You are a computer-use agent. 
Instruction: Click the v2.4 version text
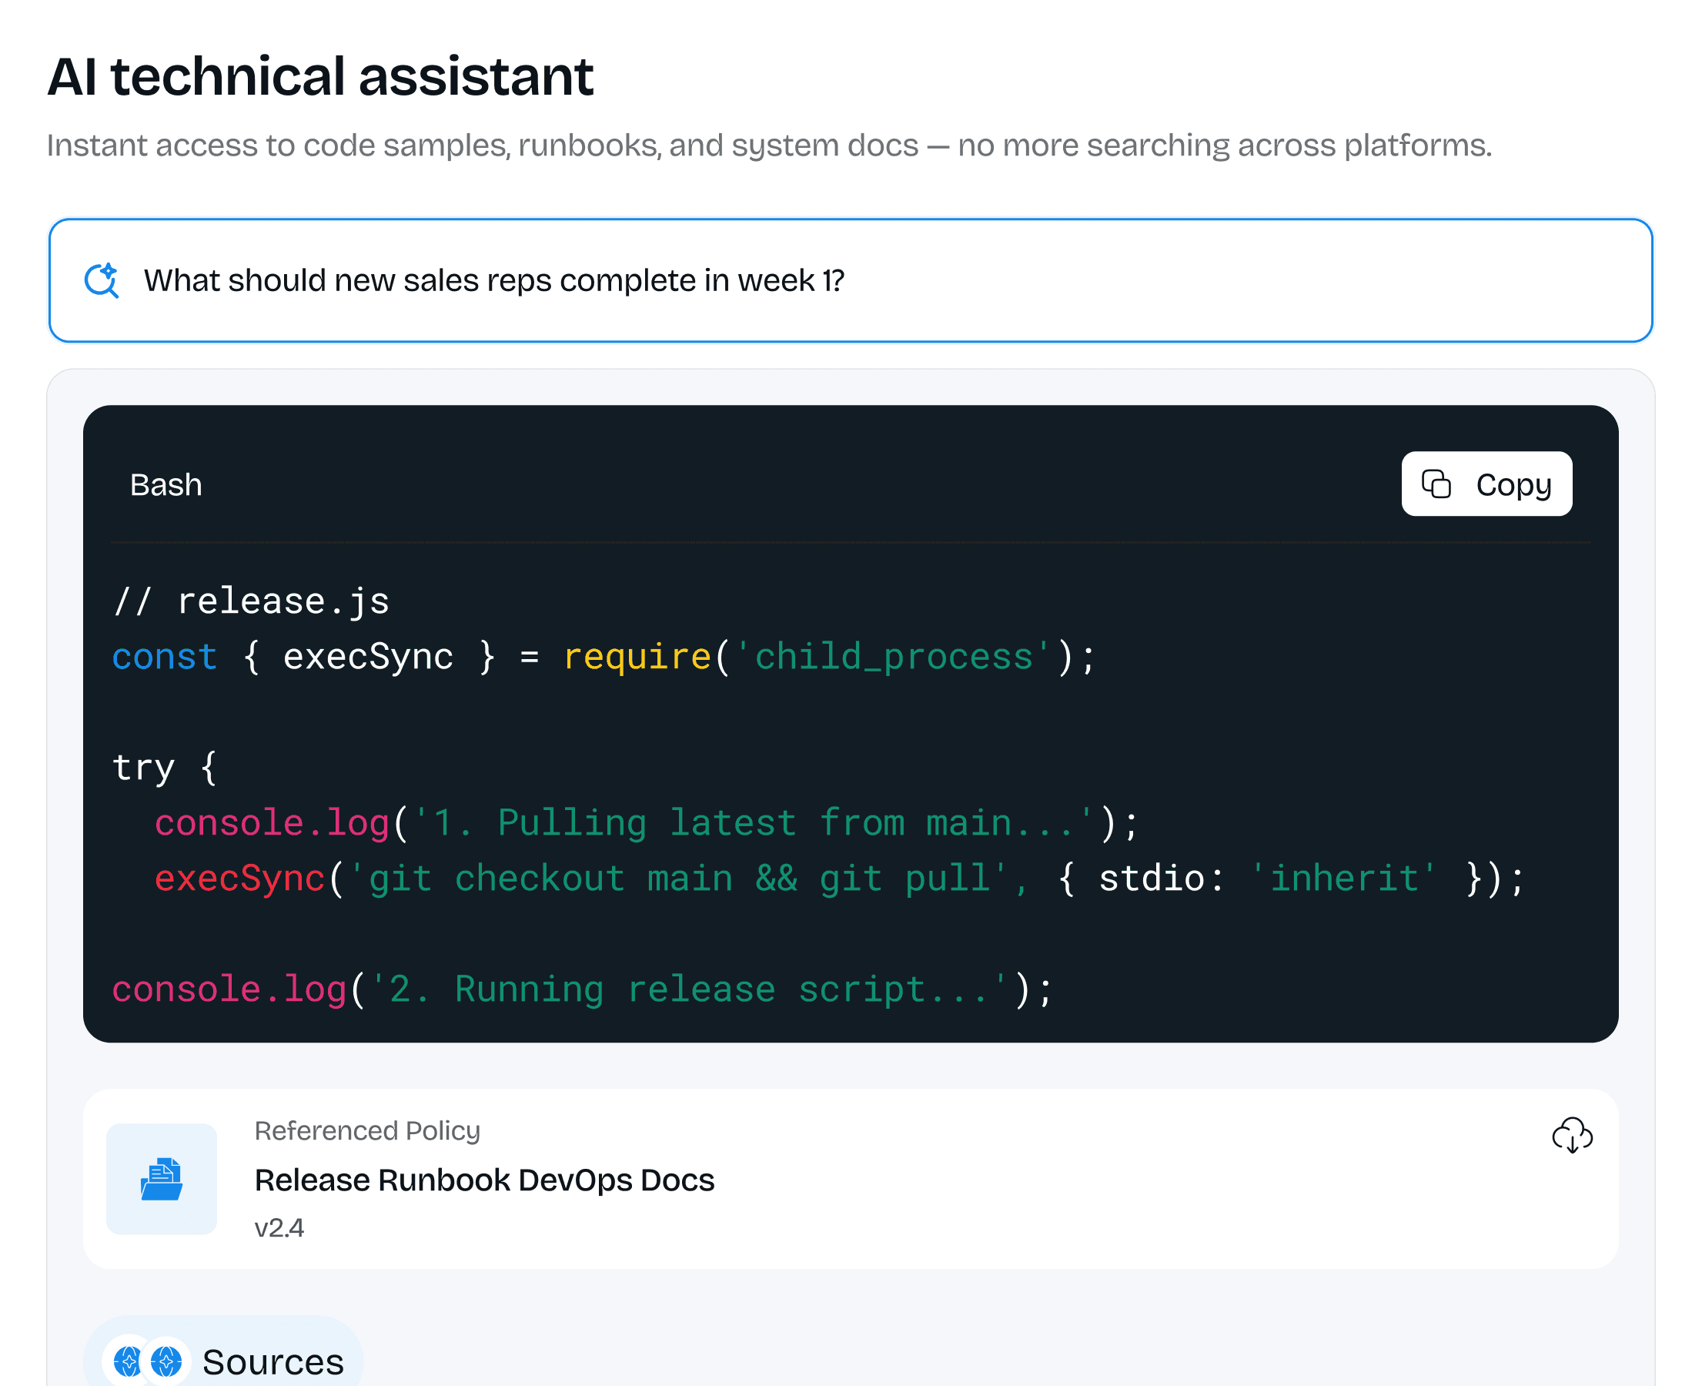(279, 1227)
